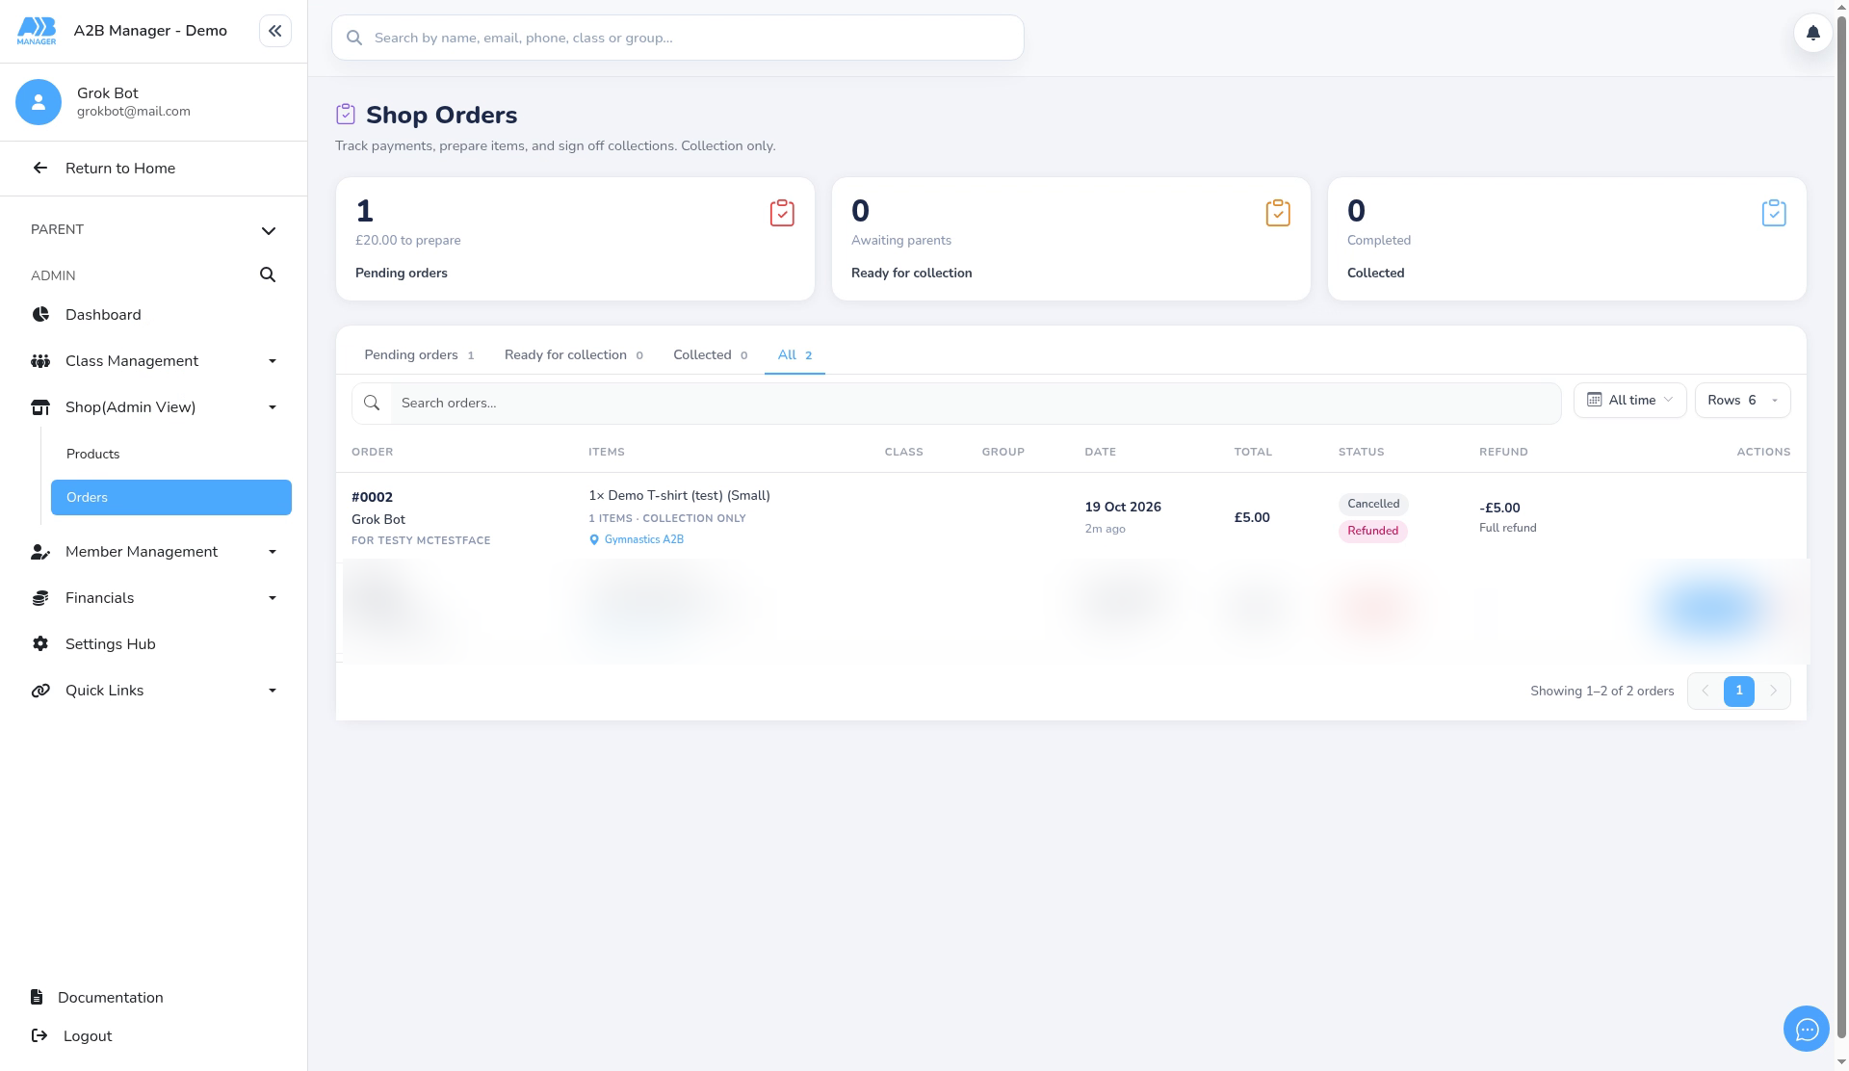The width and height of the screenshot is (1849, 1071).
Task: Click the Gymnastics A2B location pin icon
Action: [594, 540]
